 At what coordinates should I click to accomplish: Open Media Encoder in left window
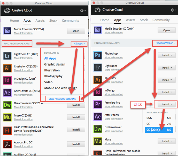click(76, 31)
